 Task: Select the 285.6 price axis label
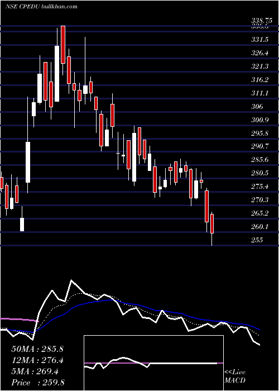260,160
